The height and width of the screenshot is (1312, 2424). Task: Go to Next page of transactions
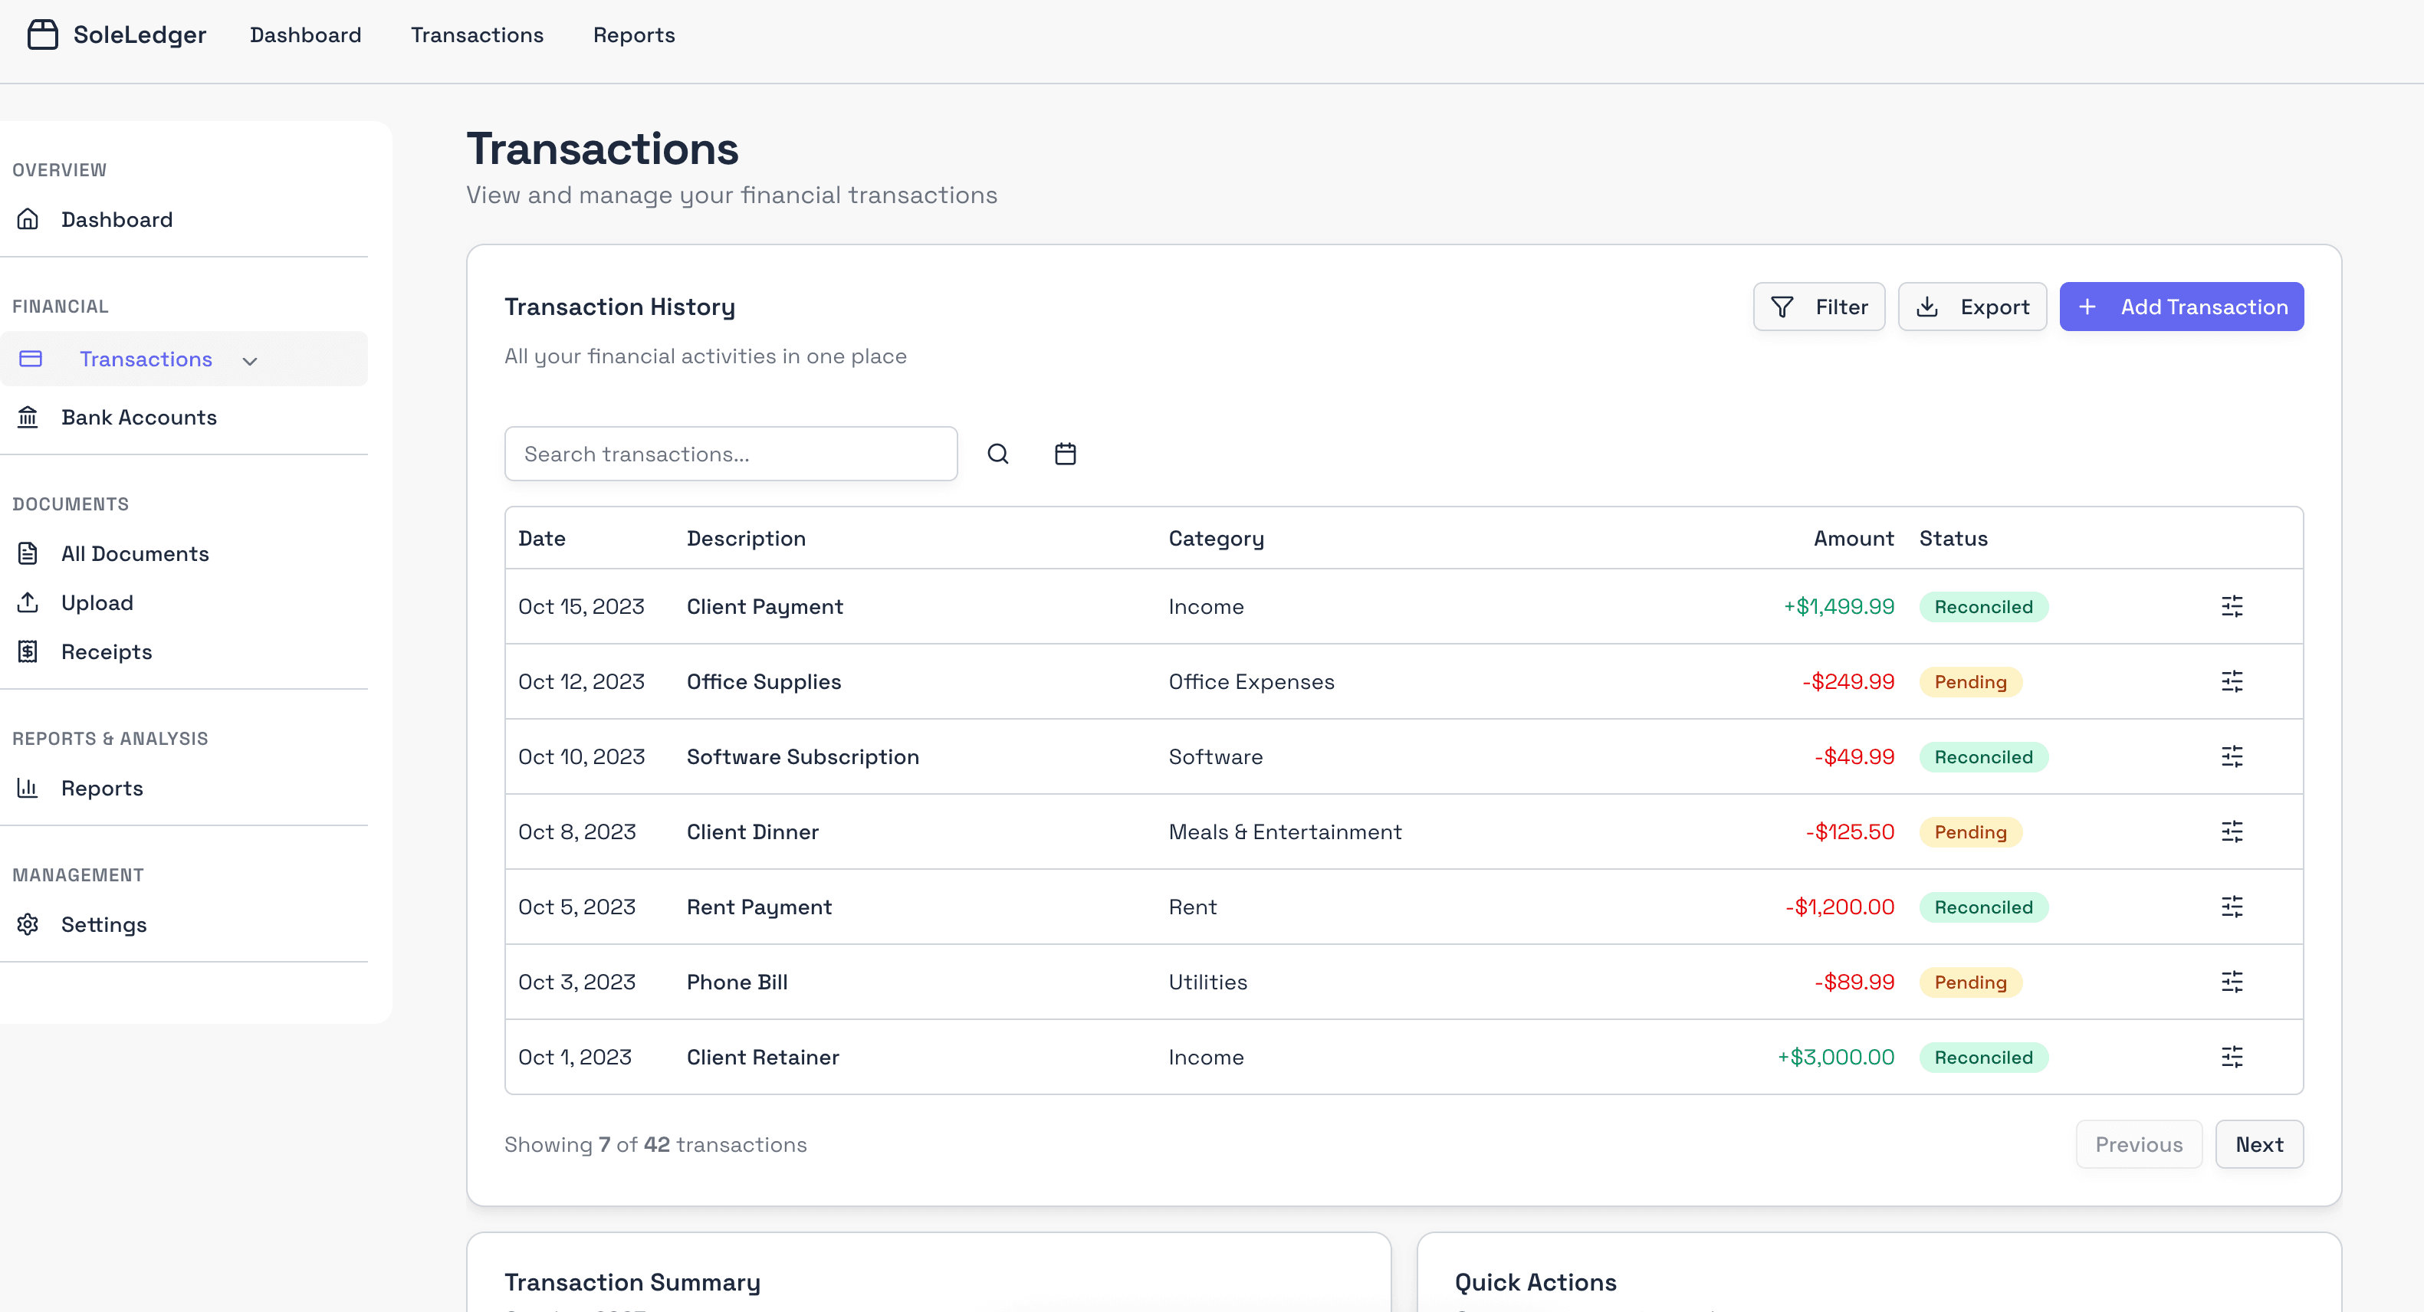click(2258, 1143)
